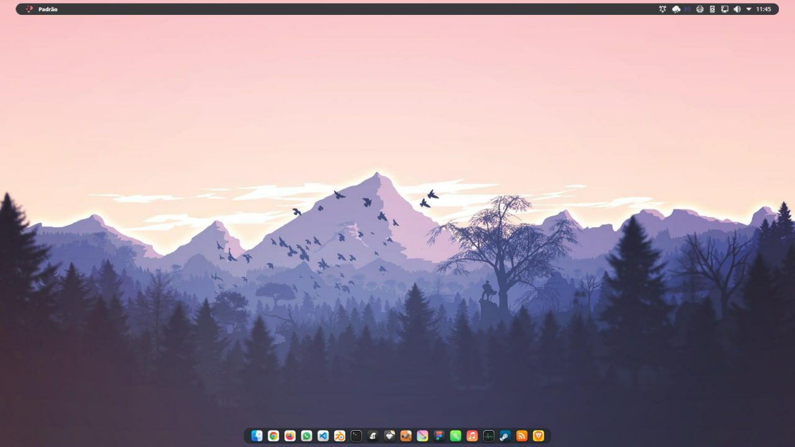
Task: Open Finder file manager from dock
Action: 257,436
